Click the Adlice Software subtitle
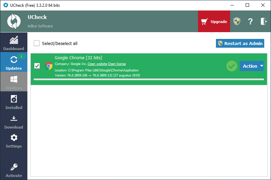271x180 pixels. pos(40,26)
